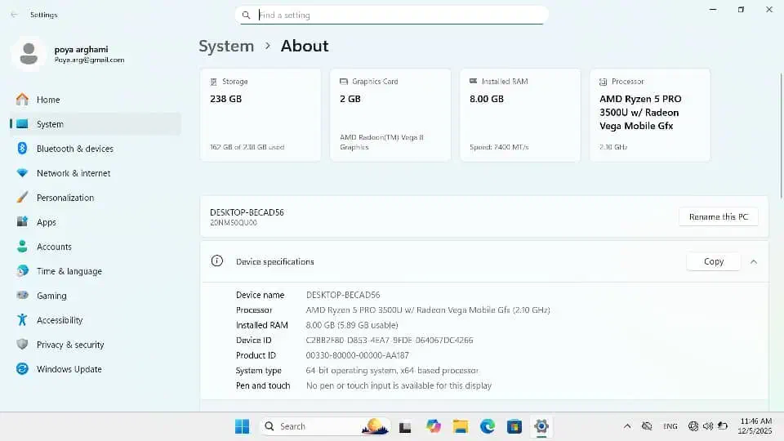
Task: Click the vertical scrollbar of Settings
Action: pyautogui.click(x=781, y=135)
